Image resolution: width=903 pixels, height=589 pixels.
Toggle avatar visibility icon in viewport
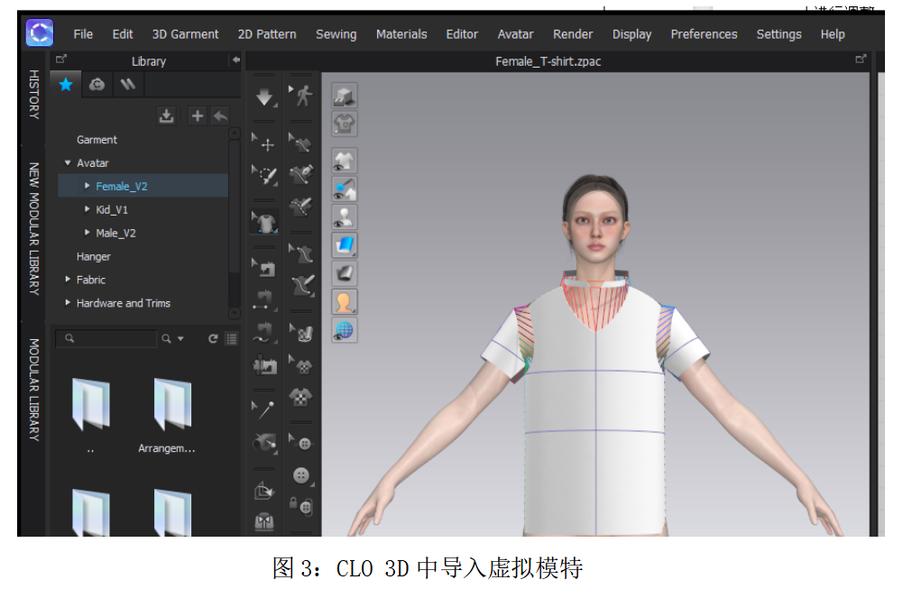[x=345, y=217]
